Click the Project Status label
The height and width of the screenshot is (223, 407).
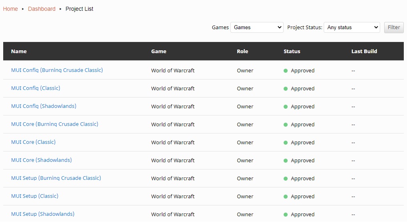[x=305, y=28]
